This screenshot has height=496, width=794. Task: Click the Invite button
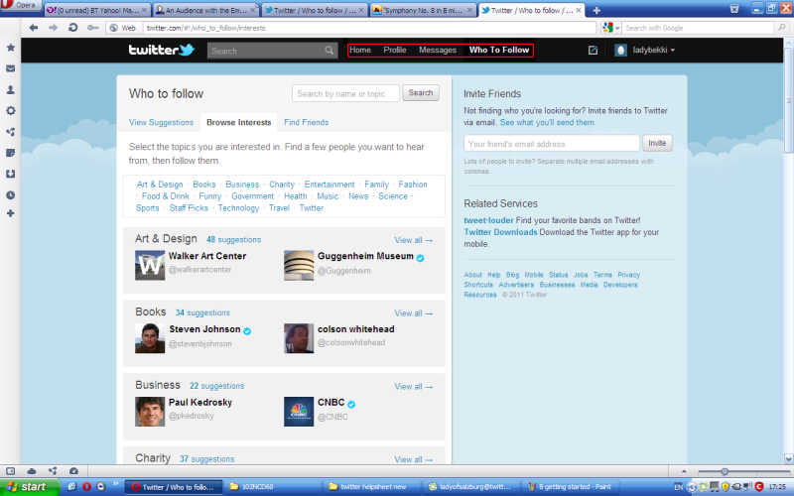[x=657, y=143]
